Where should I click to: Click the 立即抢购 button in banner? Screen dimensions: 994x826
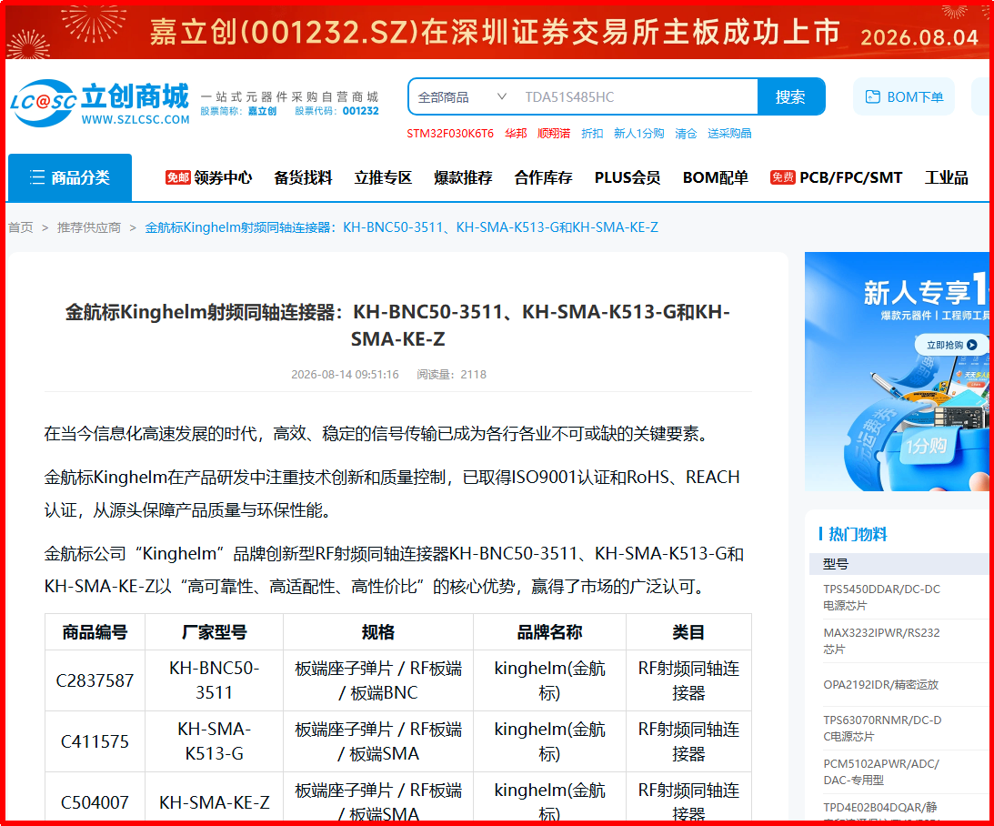coord(951,345)
